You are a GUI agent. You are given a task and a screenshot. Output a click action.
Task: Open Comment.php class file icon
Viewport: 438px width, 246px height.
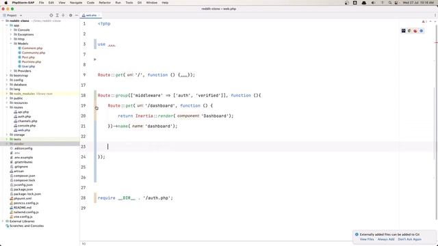pos(20,48)
